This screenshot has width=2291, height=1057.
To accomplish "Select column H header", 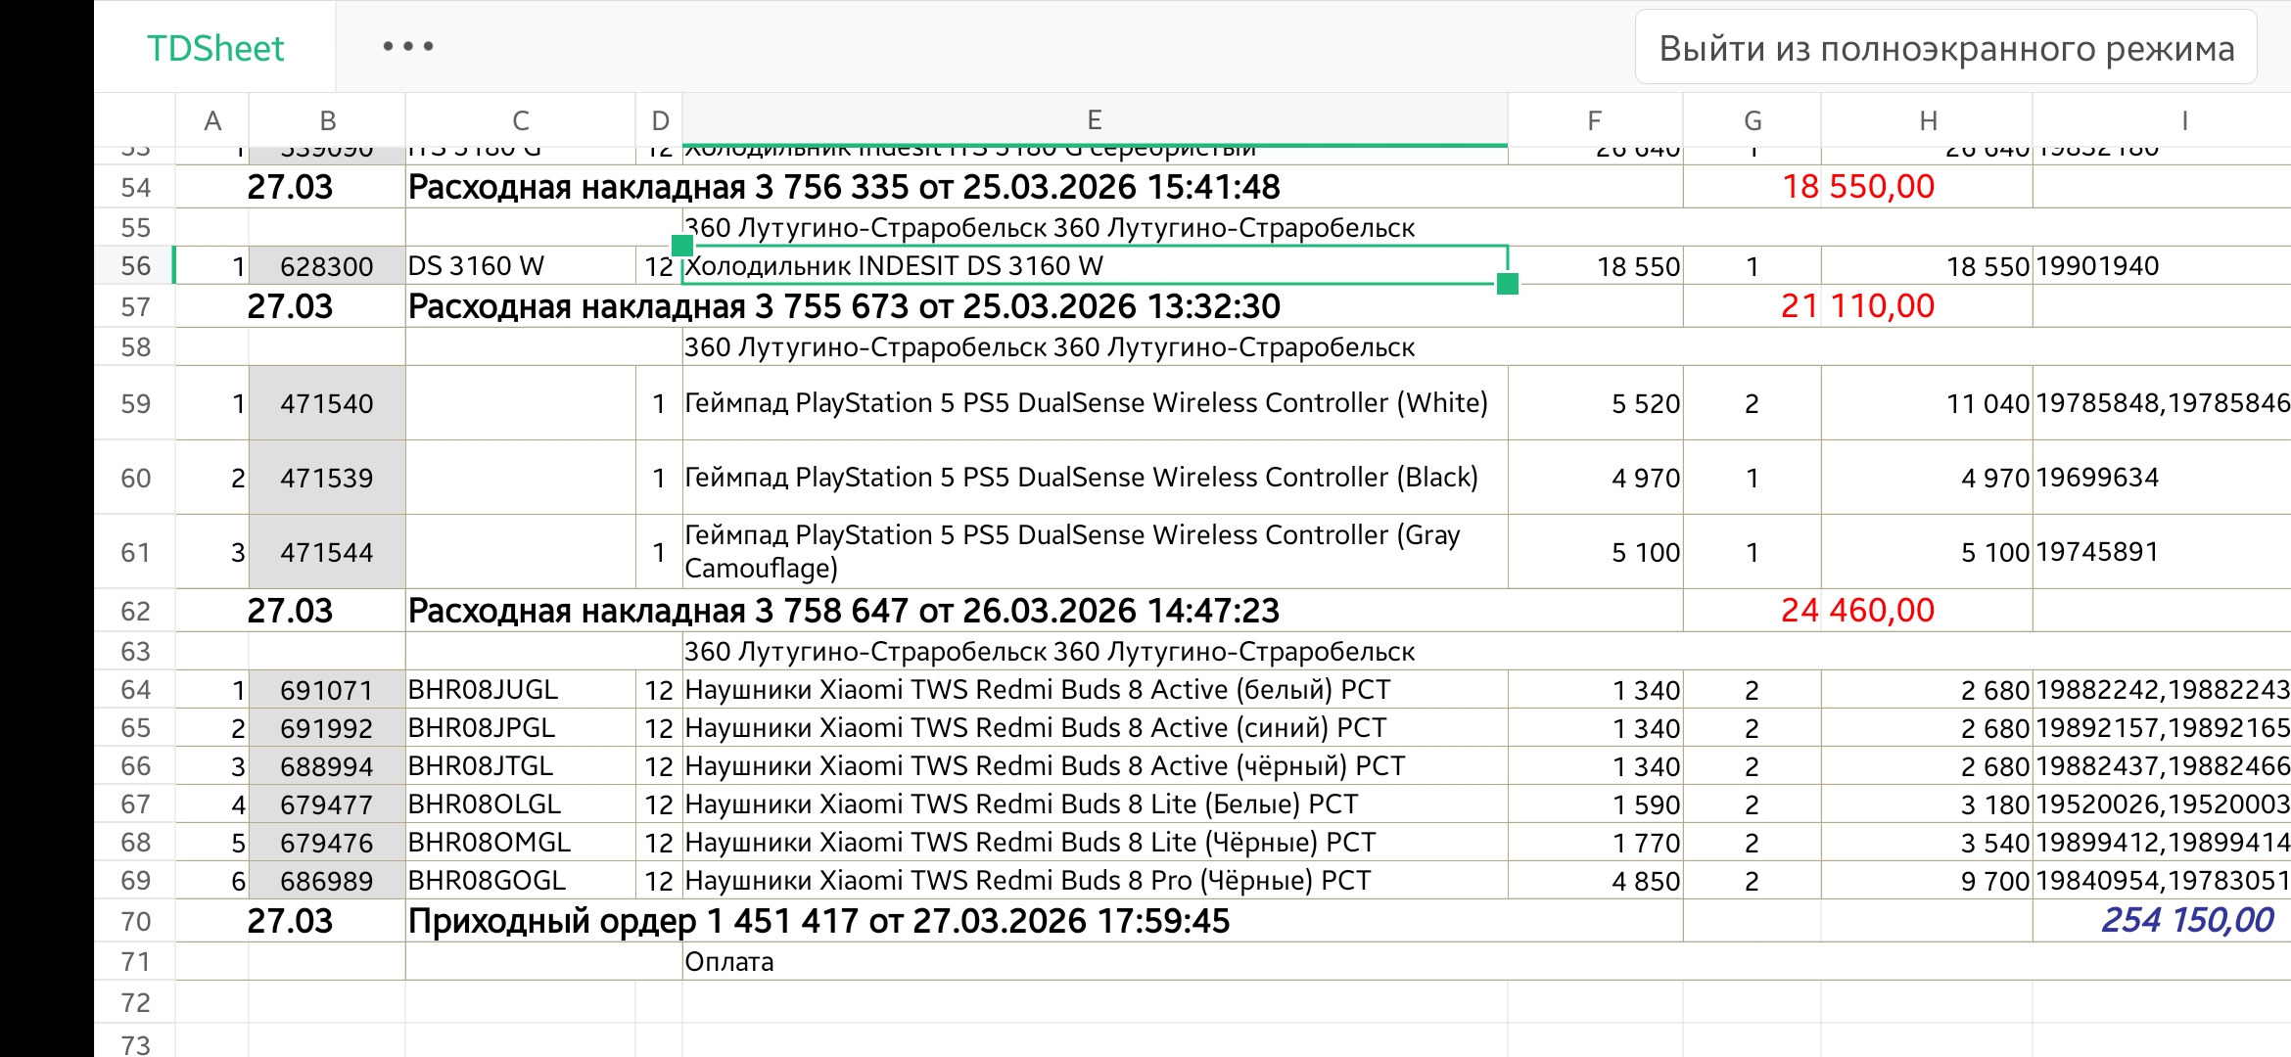I will click(1927, 120).
